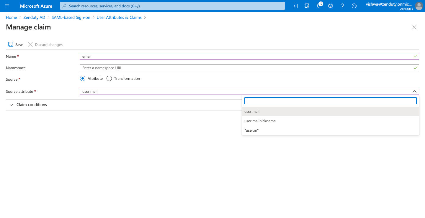Open portal settings gear
This screenshot has height=218, width=425.
(331, 6)
